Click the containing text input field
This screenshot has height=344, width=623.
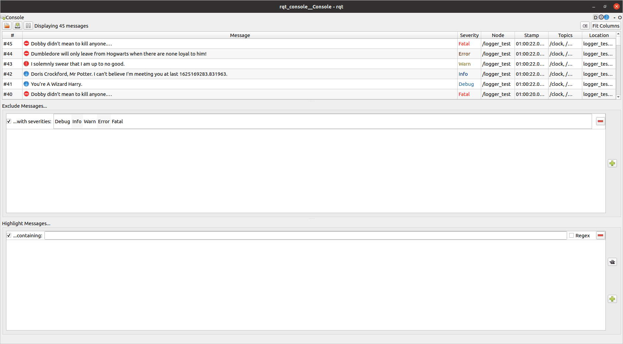click(305, 236)
